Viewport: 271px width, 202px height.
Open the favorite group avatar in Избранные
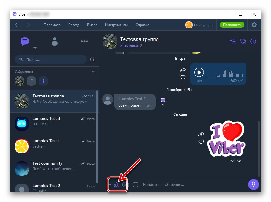click(x=19, y=81)
